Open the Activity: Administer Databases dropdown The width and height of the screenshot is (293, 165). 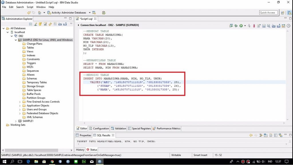tap(90, 13)
